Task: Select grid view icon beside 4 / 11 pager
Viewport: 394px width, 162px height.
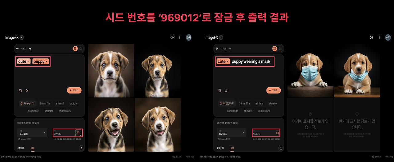Action: (75, 49)
